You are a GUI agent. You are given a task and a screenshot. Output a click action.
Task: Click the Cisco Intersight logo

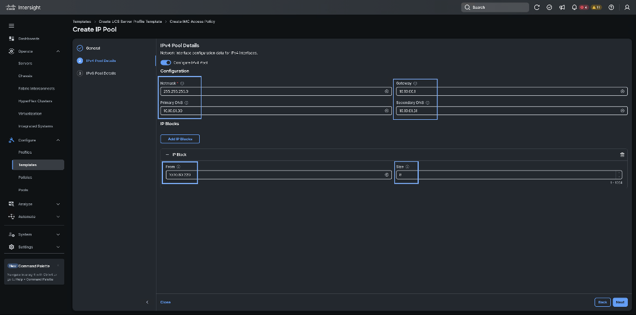coord(23,8)
